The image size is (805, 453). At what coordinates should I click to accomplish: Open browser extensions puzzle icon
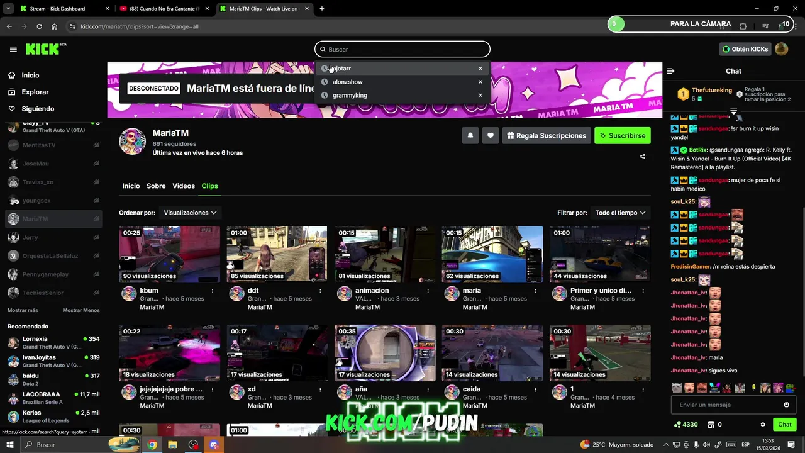tap(743, 26)
